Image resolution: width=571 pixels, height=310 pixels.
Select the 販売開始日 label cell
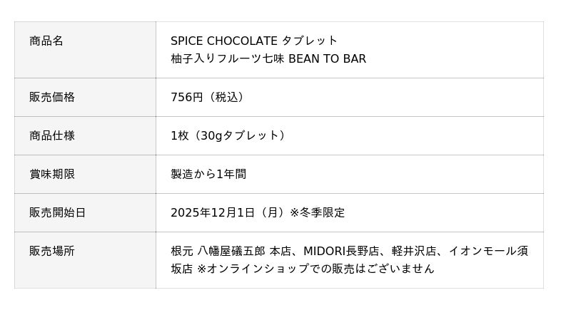(58, 212)
